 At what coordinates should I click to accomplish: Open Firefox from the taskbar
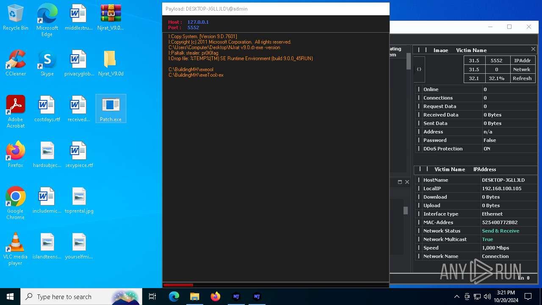point(215,297)
